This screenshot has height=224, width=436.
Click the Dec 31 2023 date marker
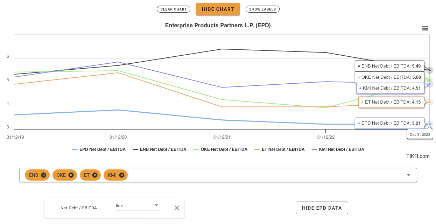coord(420,134)
